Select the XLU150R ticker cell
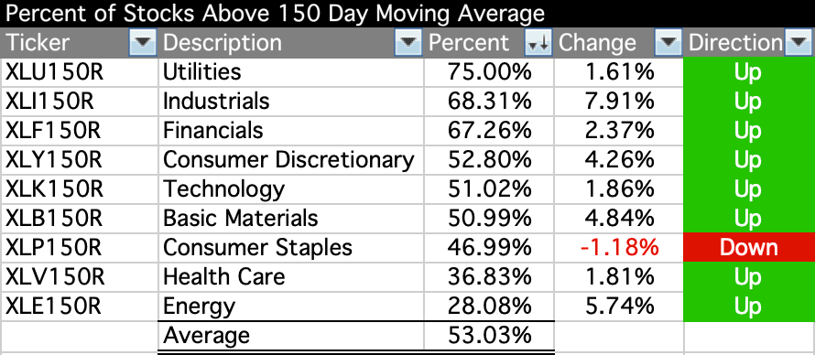 [80, 72]
